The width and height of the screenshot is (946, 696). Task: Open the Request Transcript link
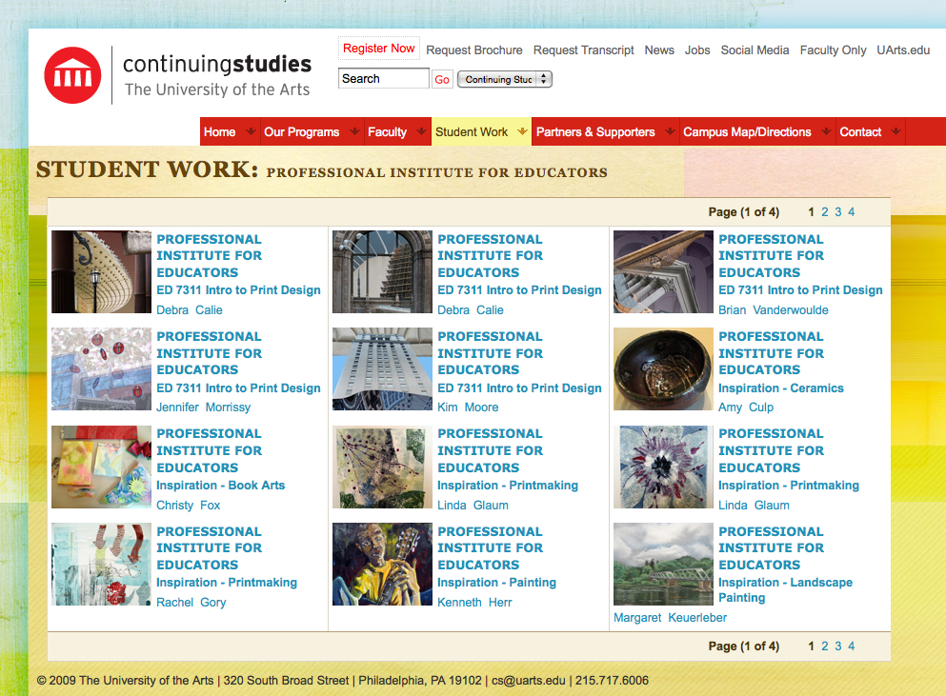coord(583,50)
